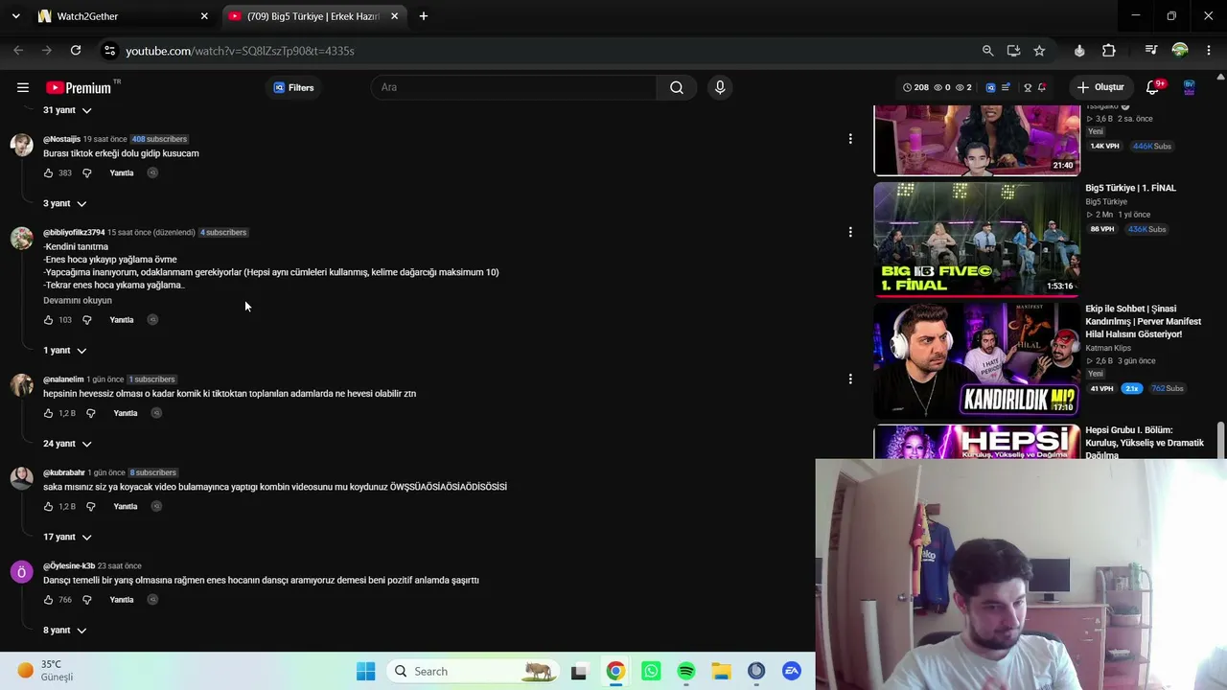Click the Windows taskbar Search box
Viewport: 1227px width, 690px height.
(473, 671)
